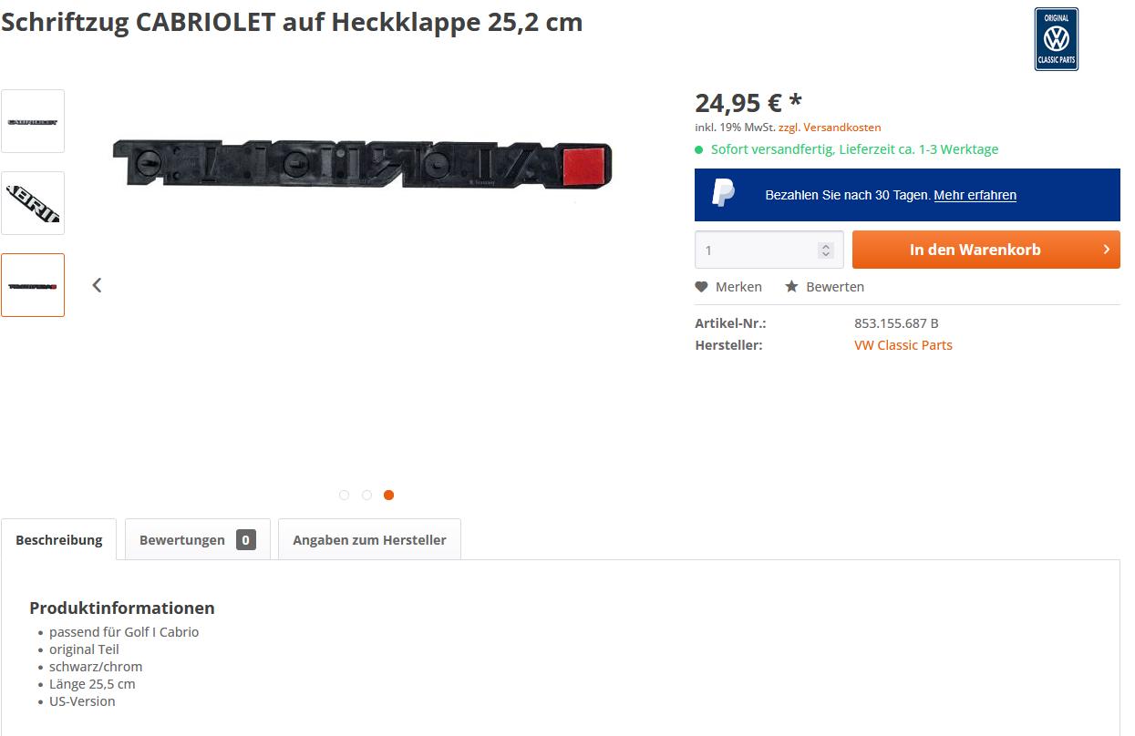Click the PayPal logo in the blue banner
Image resolution: width=1135 pixels, height=736 pixels.
tap(723, 193)
